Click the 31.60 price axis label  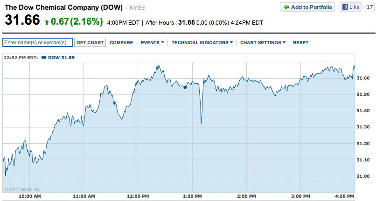(363, 78)
